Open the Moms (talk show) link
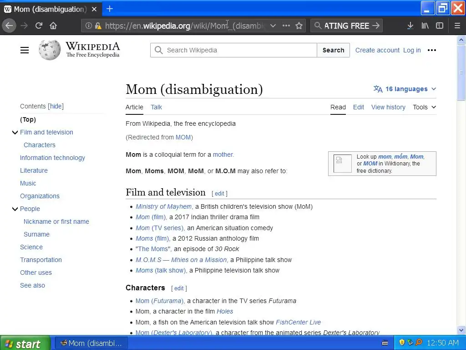The height and width of the screenshot is (350, 466). click(161, 270)
